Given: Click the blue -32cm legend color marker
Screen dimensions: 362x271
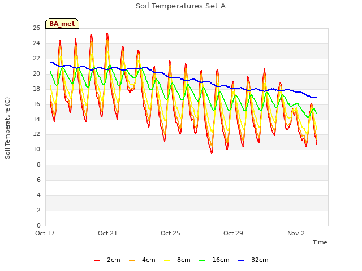Looking at the screenshot, I should 242,261.
